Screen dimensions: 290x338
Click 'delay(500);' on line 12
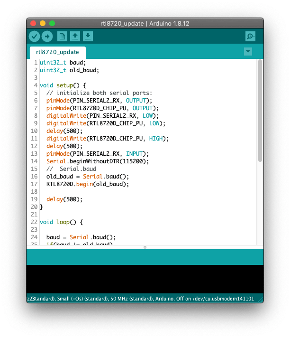64,146
